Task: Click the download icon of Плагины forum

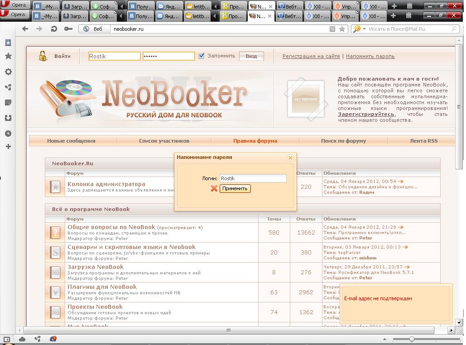Action: (x=55, y=292)
